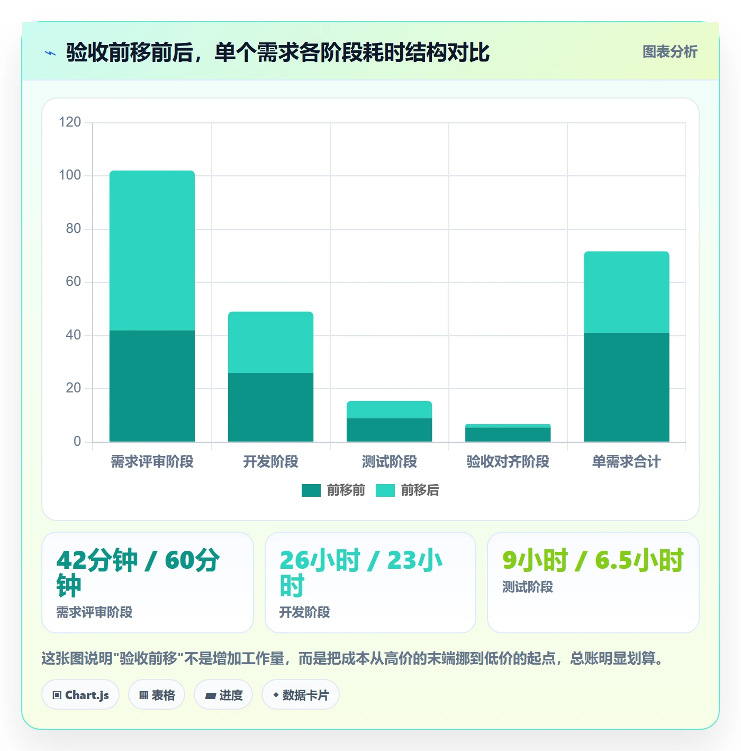
Task: Click the 26小时 / 23小时 card value
Action: coord(361,573)
